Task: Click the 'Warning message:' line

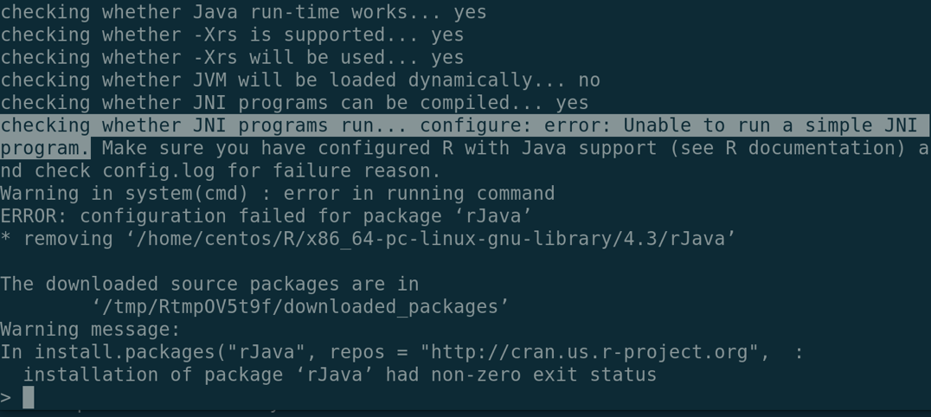Action: tap(91, 330)
